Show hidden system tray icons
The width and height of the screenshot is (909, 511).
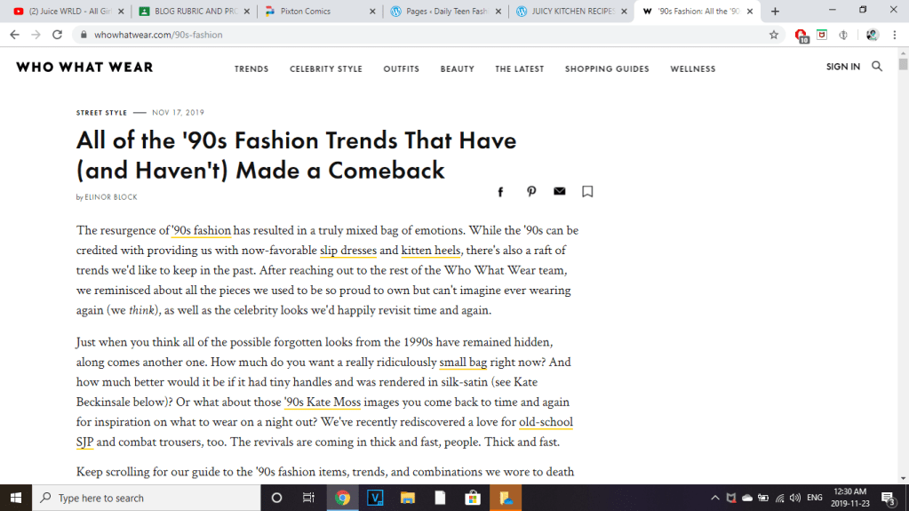click(716, 498)
